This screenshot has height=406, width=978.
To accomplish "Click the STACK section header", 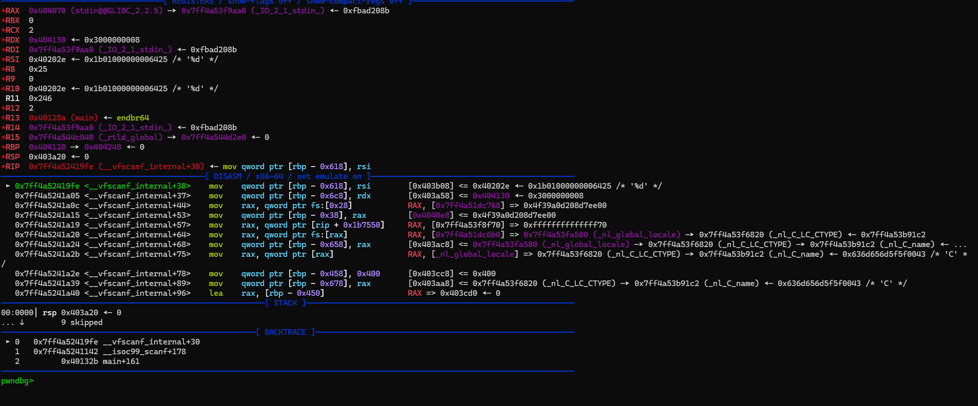I will (x=286, y=303).
